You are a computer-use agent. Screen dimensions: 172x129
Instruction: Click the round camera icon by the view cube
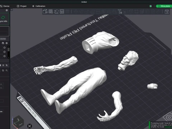(30, 126)
